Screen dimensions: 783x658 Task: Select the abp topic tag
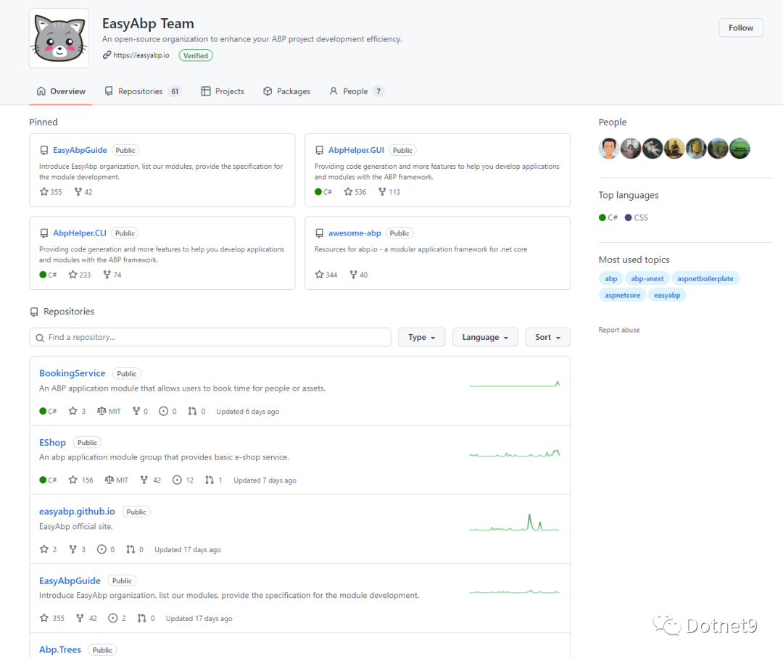(x=610, y=278)
